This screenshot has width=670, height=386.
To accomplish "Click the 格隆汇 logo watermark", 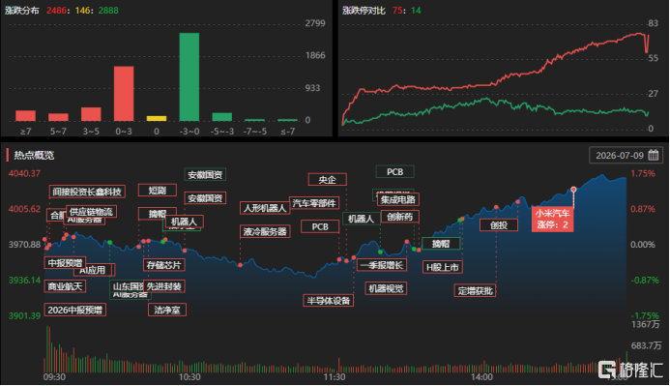I will click(630, 370).
